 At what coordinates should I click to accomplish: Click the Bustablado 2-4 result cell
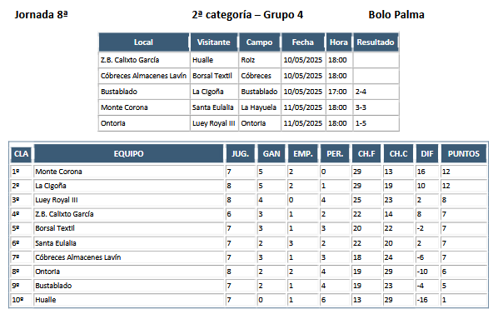click(x=376, y=92)
